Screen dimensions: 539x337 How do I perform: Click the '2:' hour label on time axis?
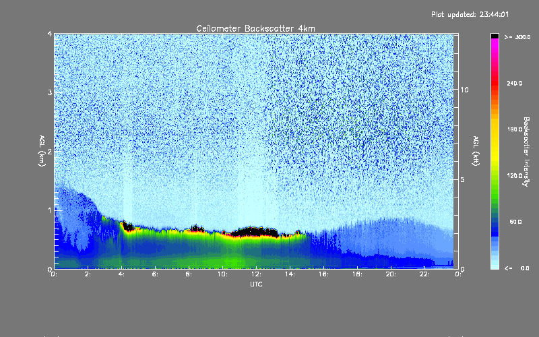pos(88,274)
